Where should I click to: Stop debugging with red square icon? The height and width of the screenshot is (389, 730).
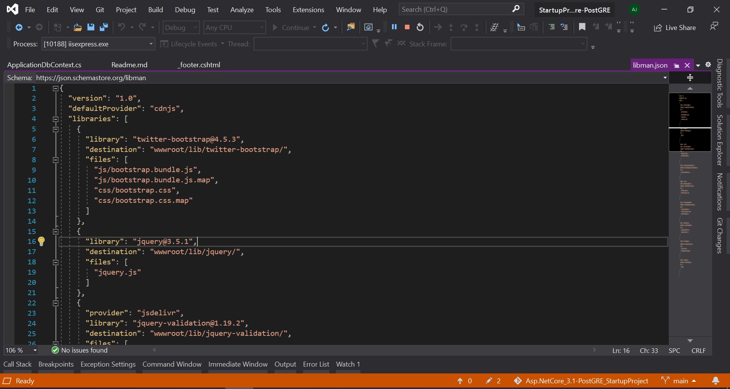(407, 27)
